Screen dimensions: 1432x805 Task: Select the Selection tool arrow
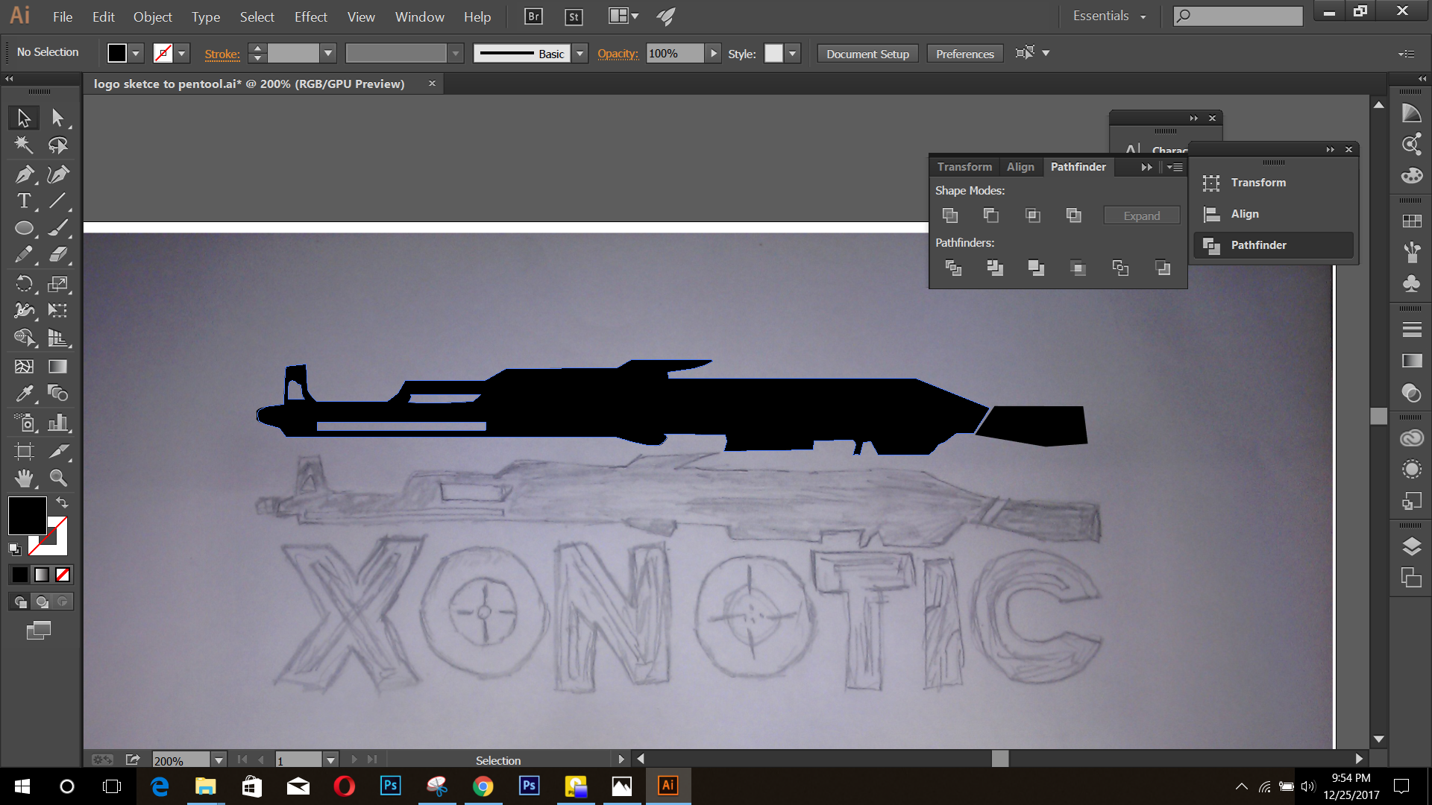[x=24, y=118]
